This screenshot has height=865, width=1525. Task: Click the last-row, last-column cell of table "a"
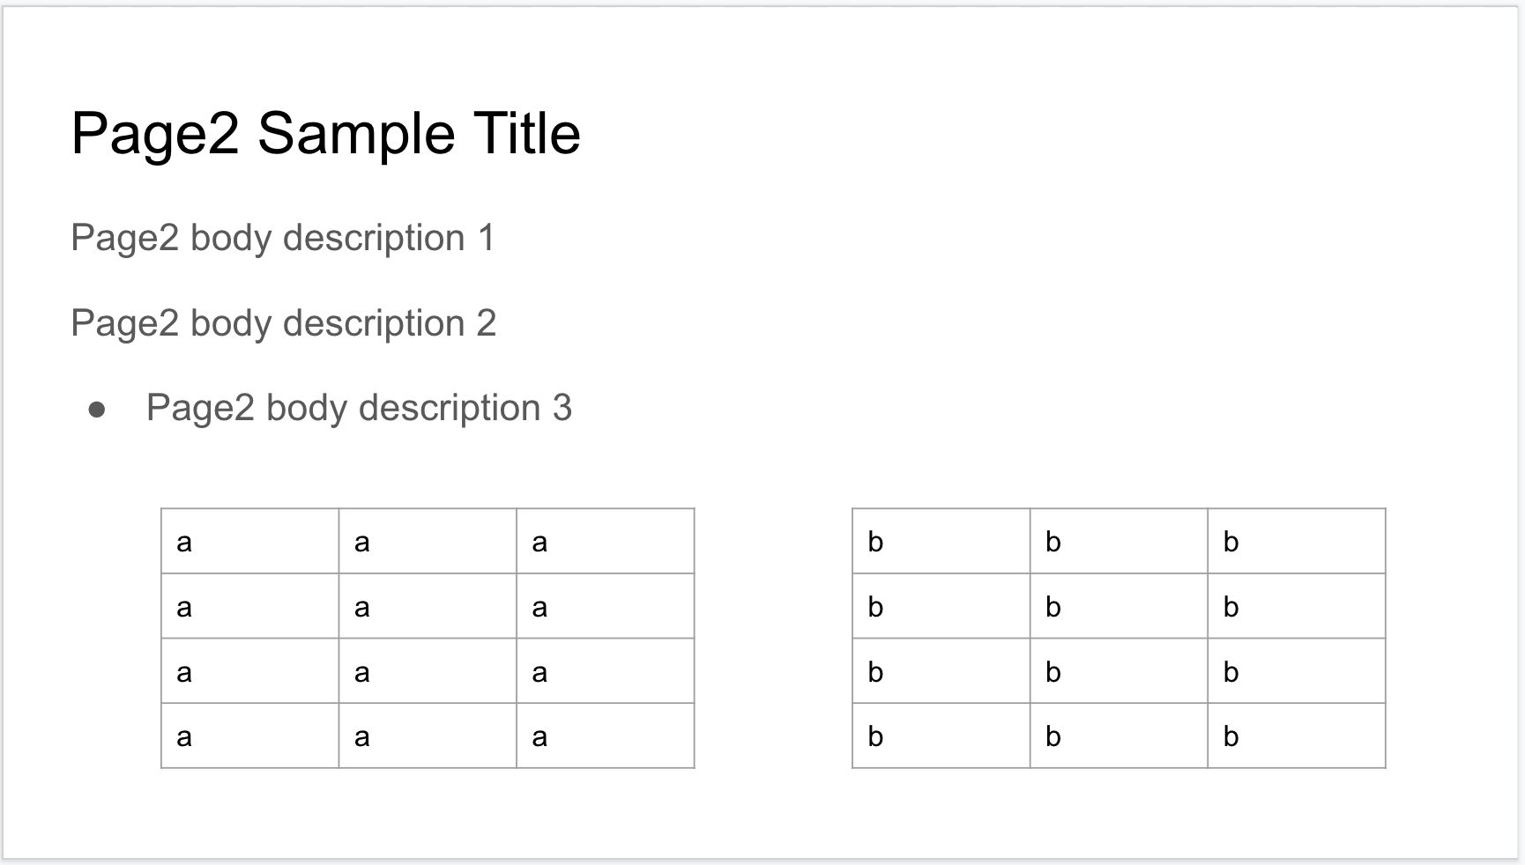[x=605, y=736]
